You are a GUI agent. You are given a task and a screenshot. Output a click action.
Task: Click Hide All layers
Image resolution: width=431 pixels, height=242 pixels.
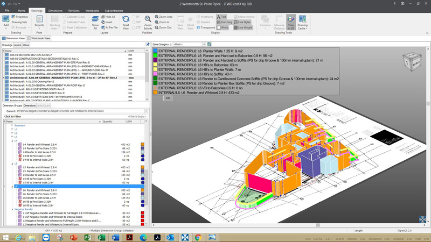pos(108,17)
